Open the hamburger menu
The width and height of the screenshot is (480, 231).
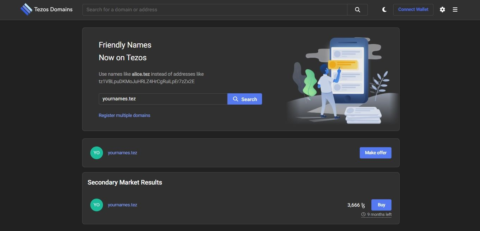[x=455, y=10]
